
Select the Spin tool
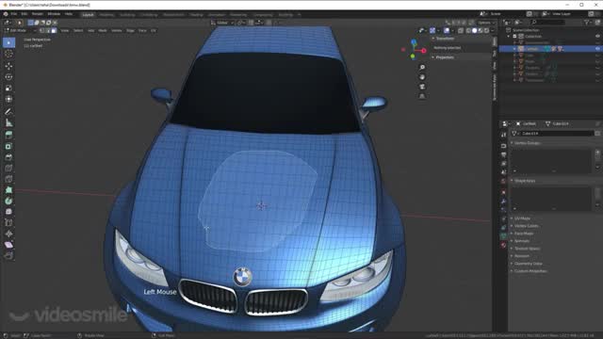(8, 201)
